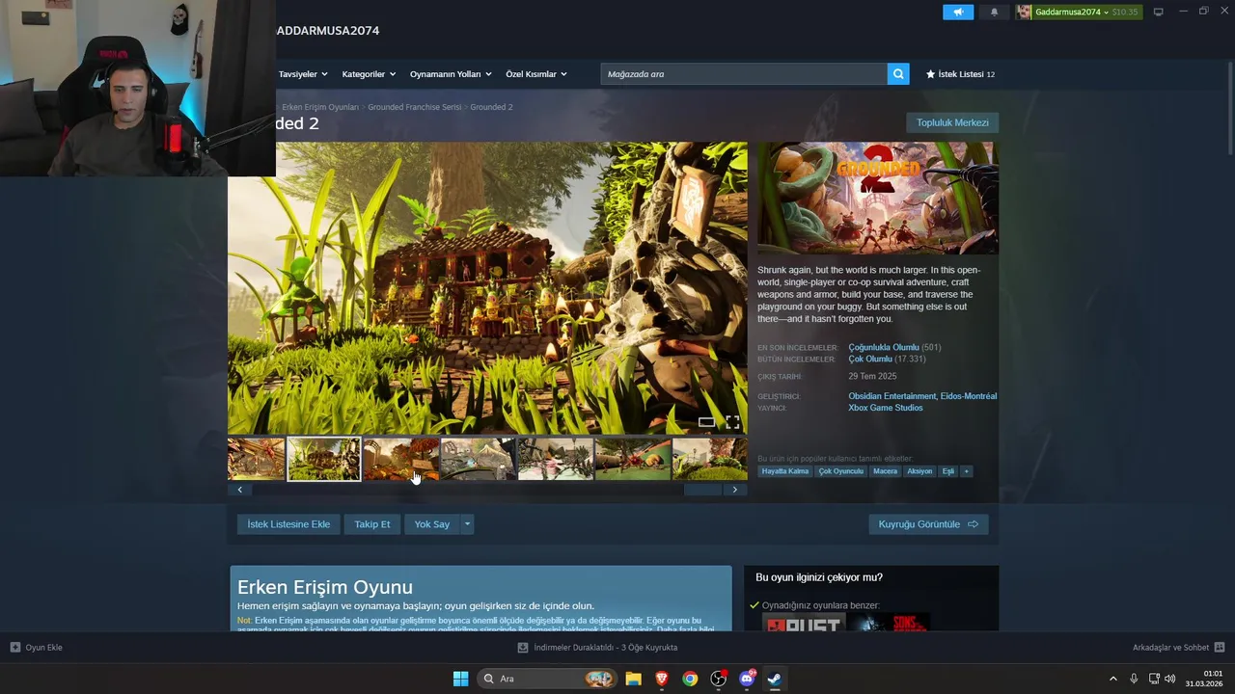
Task: Select the highlighted second screenshot thumbnail
Action: (x=324, y=459)
